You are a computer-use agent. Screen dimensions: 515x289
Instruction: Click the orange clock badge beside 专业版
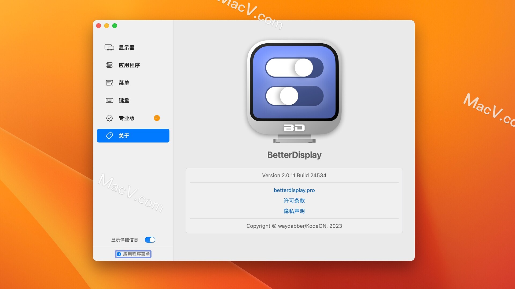(157, 118)
